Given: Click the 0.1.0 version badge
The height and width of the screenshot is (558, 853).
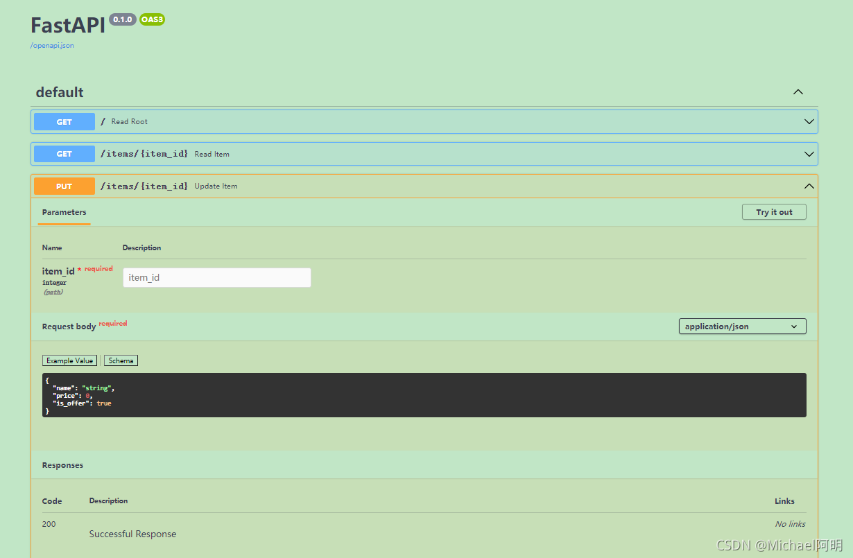Looking at the screenshot, I should click(123, 19).
